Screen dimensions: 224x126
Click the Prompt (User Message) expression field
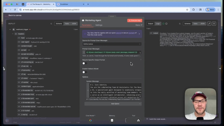tap(112, 52)
